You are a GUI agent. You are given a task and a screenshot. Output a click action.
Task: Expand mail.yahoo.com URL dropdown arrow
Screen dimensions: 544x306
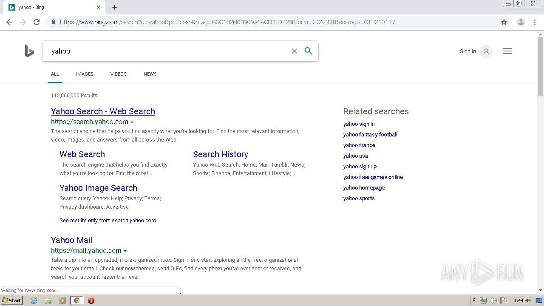tap(125, 251)
